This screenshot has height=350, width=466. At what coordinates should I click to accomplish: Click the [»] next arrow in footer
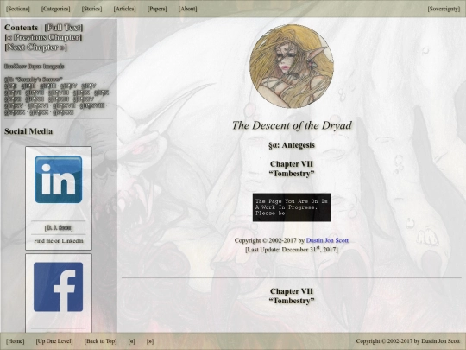(150, 341)
